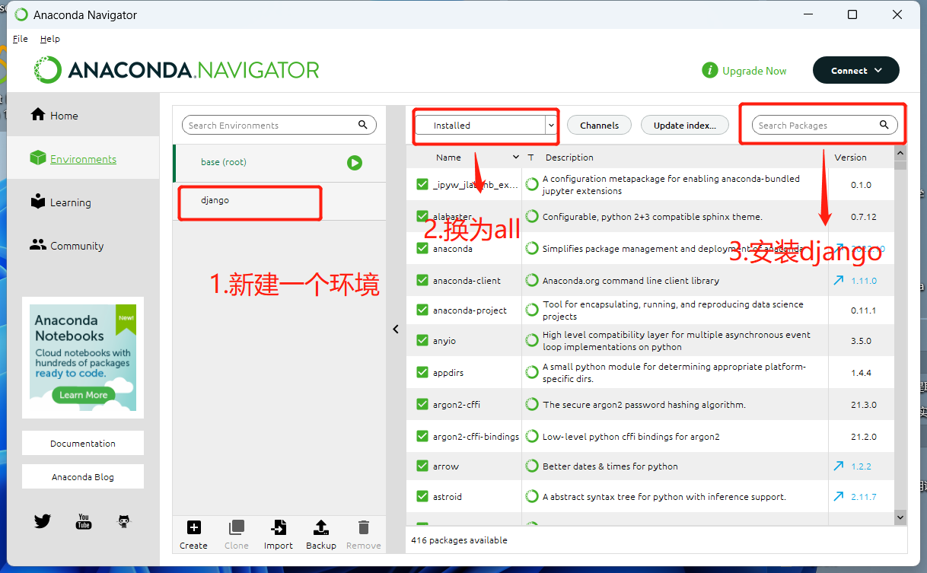This screenshot has height=573, width=927.
Task: Click the package list scrollbar thumb
Action: click(x=900, y=166)
